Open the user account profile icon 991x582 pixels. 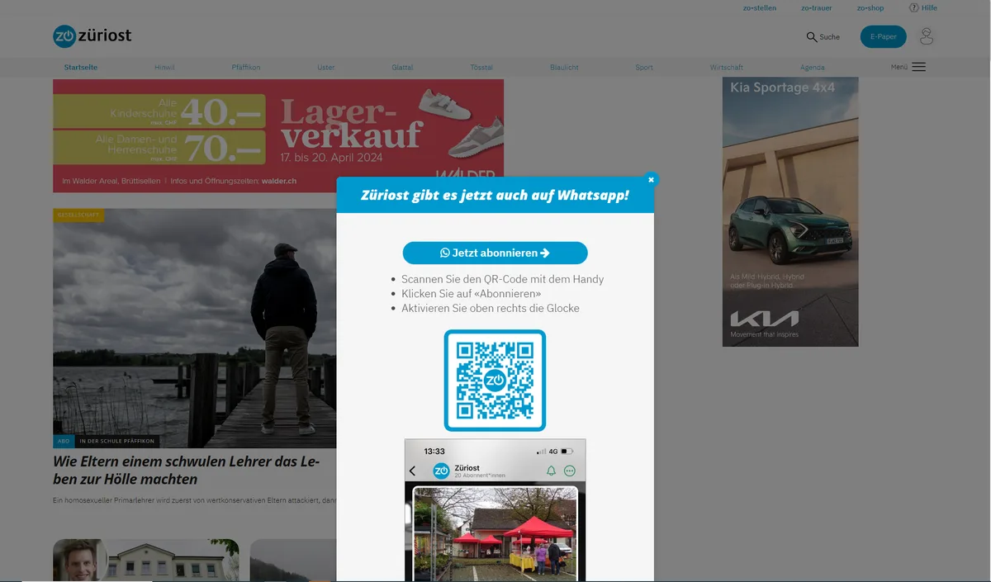pos(927,36)
